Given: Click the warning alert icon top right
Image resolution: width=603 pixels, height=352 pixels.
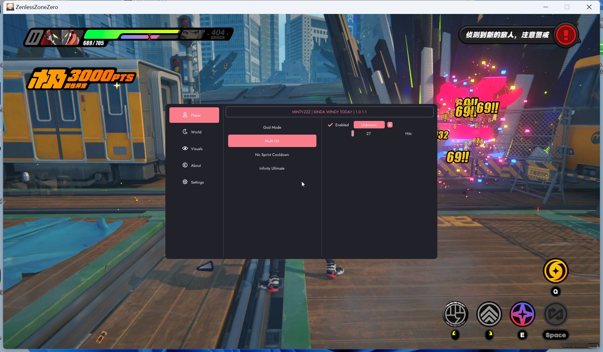Looking at the screenshot, I should pos(566,35).
